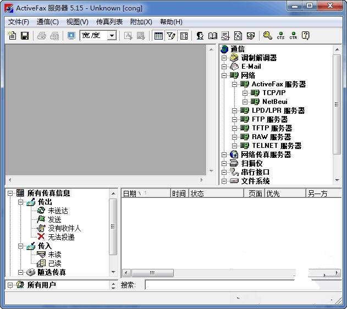This screenshot has width=347, height=309.
Task: Select the TFTP 服务器 entry
Action: point(272,128)
